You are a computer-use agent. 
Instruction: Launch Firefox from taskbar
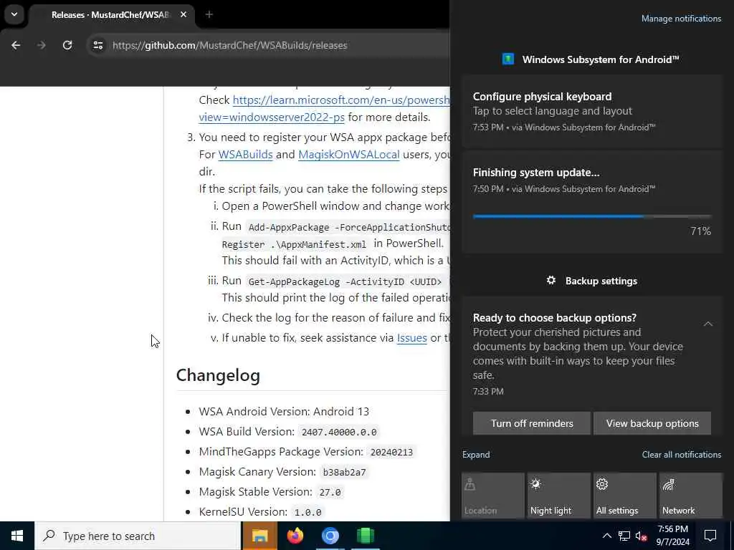(295, 536)
